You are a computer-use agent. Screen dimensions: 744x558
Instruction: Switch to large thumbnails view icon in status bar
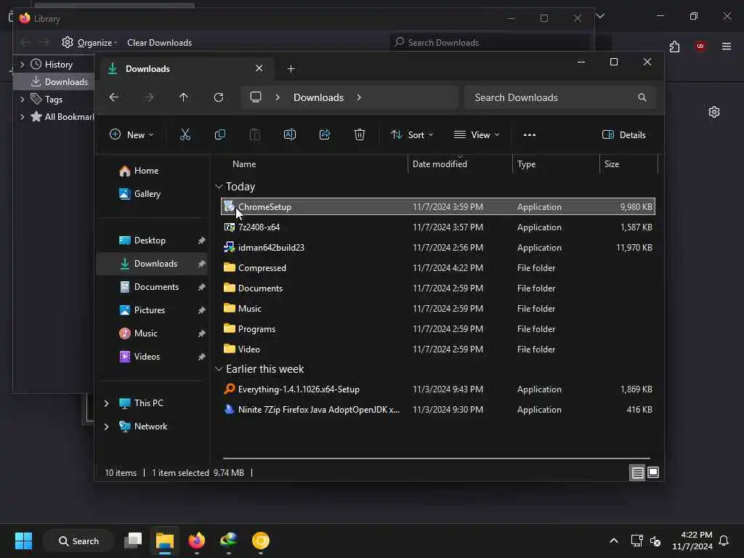[x=653, y=472]
